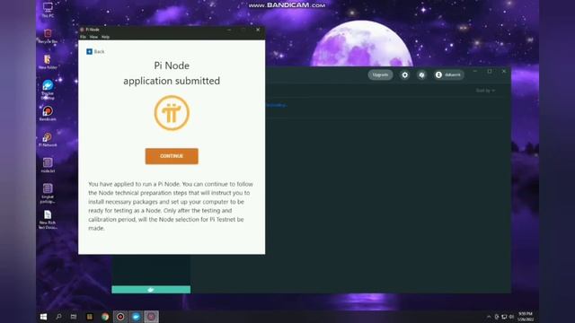Open the Docker user account button
Viewport: 575px width, 323px height.
coord(449,74)
